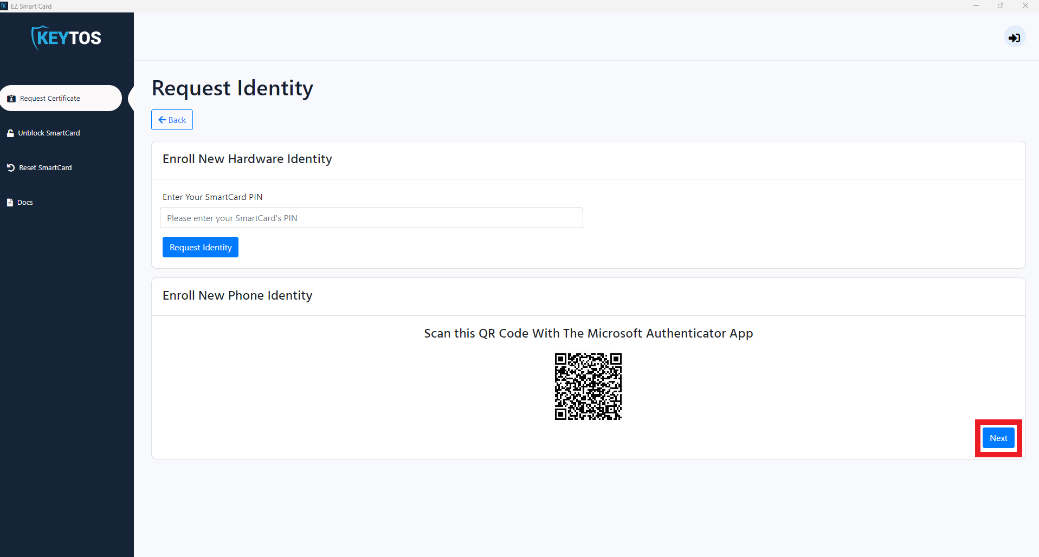Click the Next button
Viewport: 1039px width, 557px height.
(998, 438)
